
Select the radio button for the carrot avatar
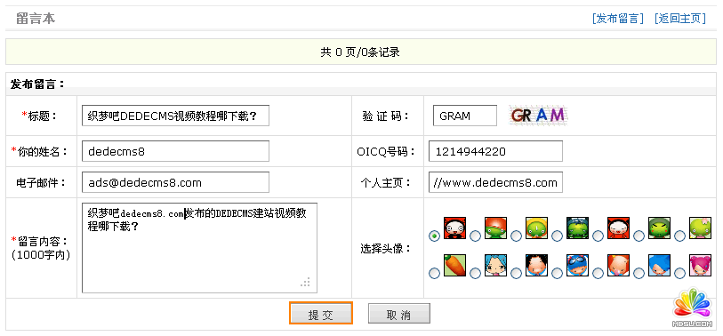(434, 273)
